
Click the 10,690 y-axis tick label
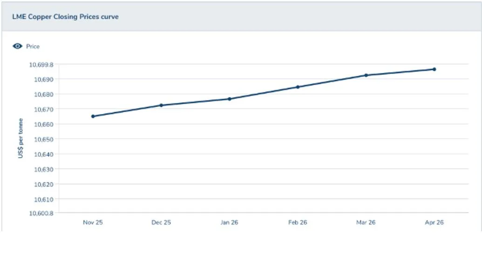pyautogui.click(x=44, y=80)
